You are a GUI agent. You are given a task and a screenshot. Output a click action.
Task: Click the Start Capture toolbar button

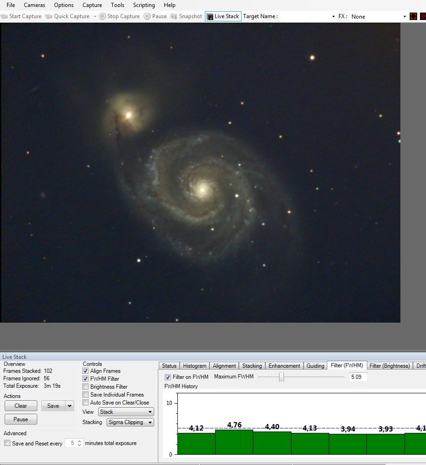pos(21,16)
